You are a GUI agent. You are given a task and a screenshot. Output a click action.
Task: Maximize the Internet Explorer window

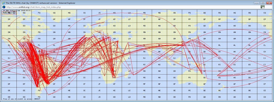[x=263, y=3]
